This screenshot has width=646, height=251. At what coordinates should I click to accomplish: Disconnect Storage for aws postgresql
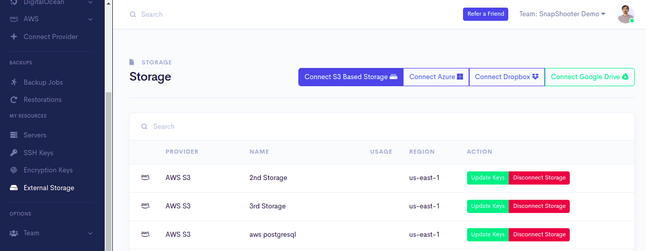[539, 235]
